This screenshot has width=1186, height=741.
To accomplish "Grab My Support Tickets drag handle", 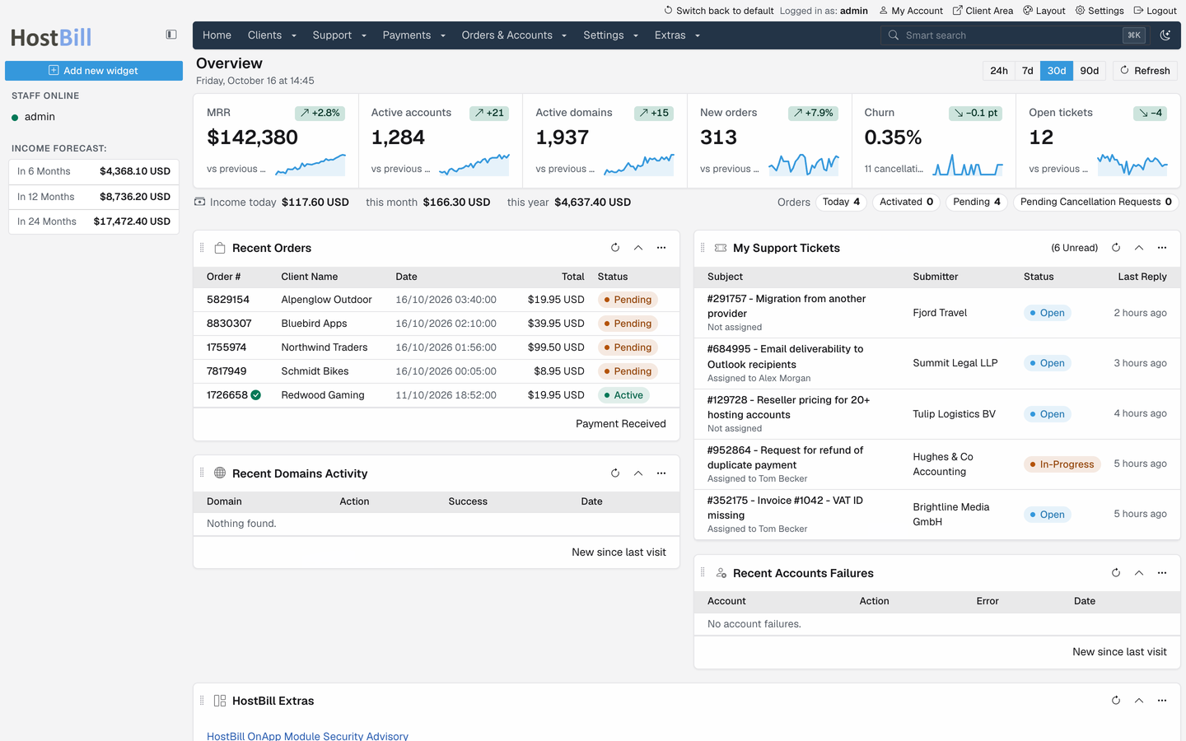I will [703, 248].
